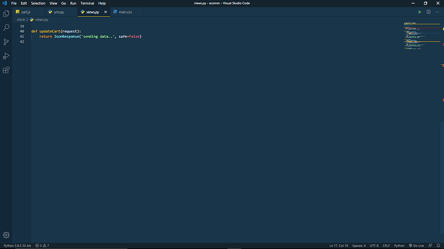Close the views.py tab
Screen dimensions: 444x249
point(106,12)
